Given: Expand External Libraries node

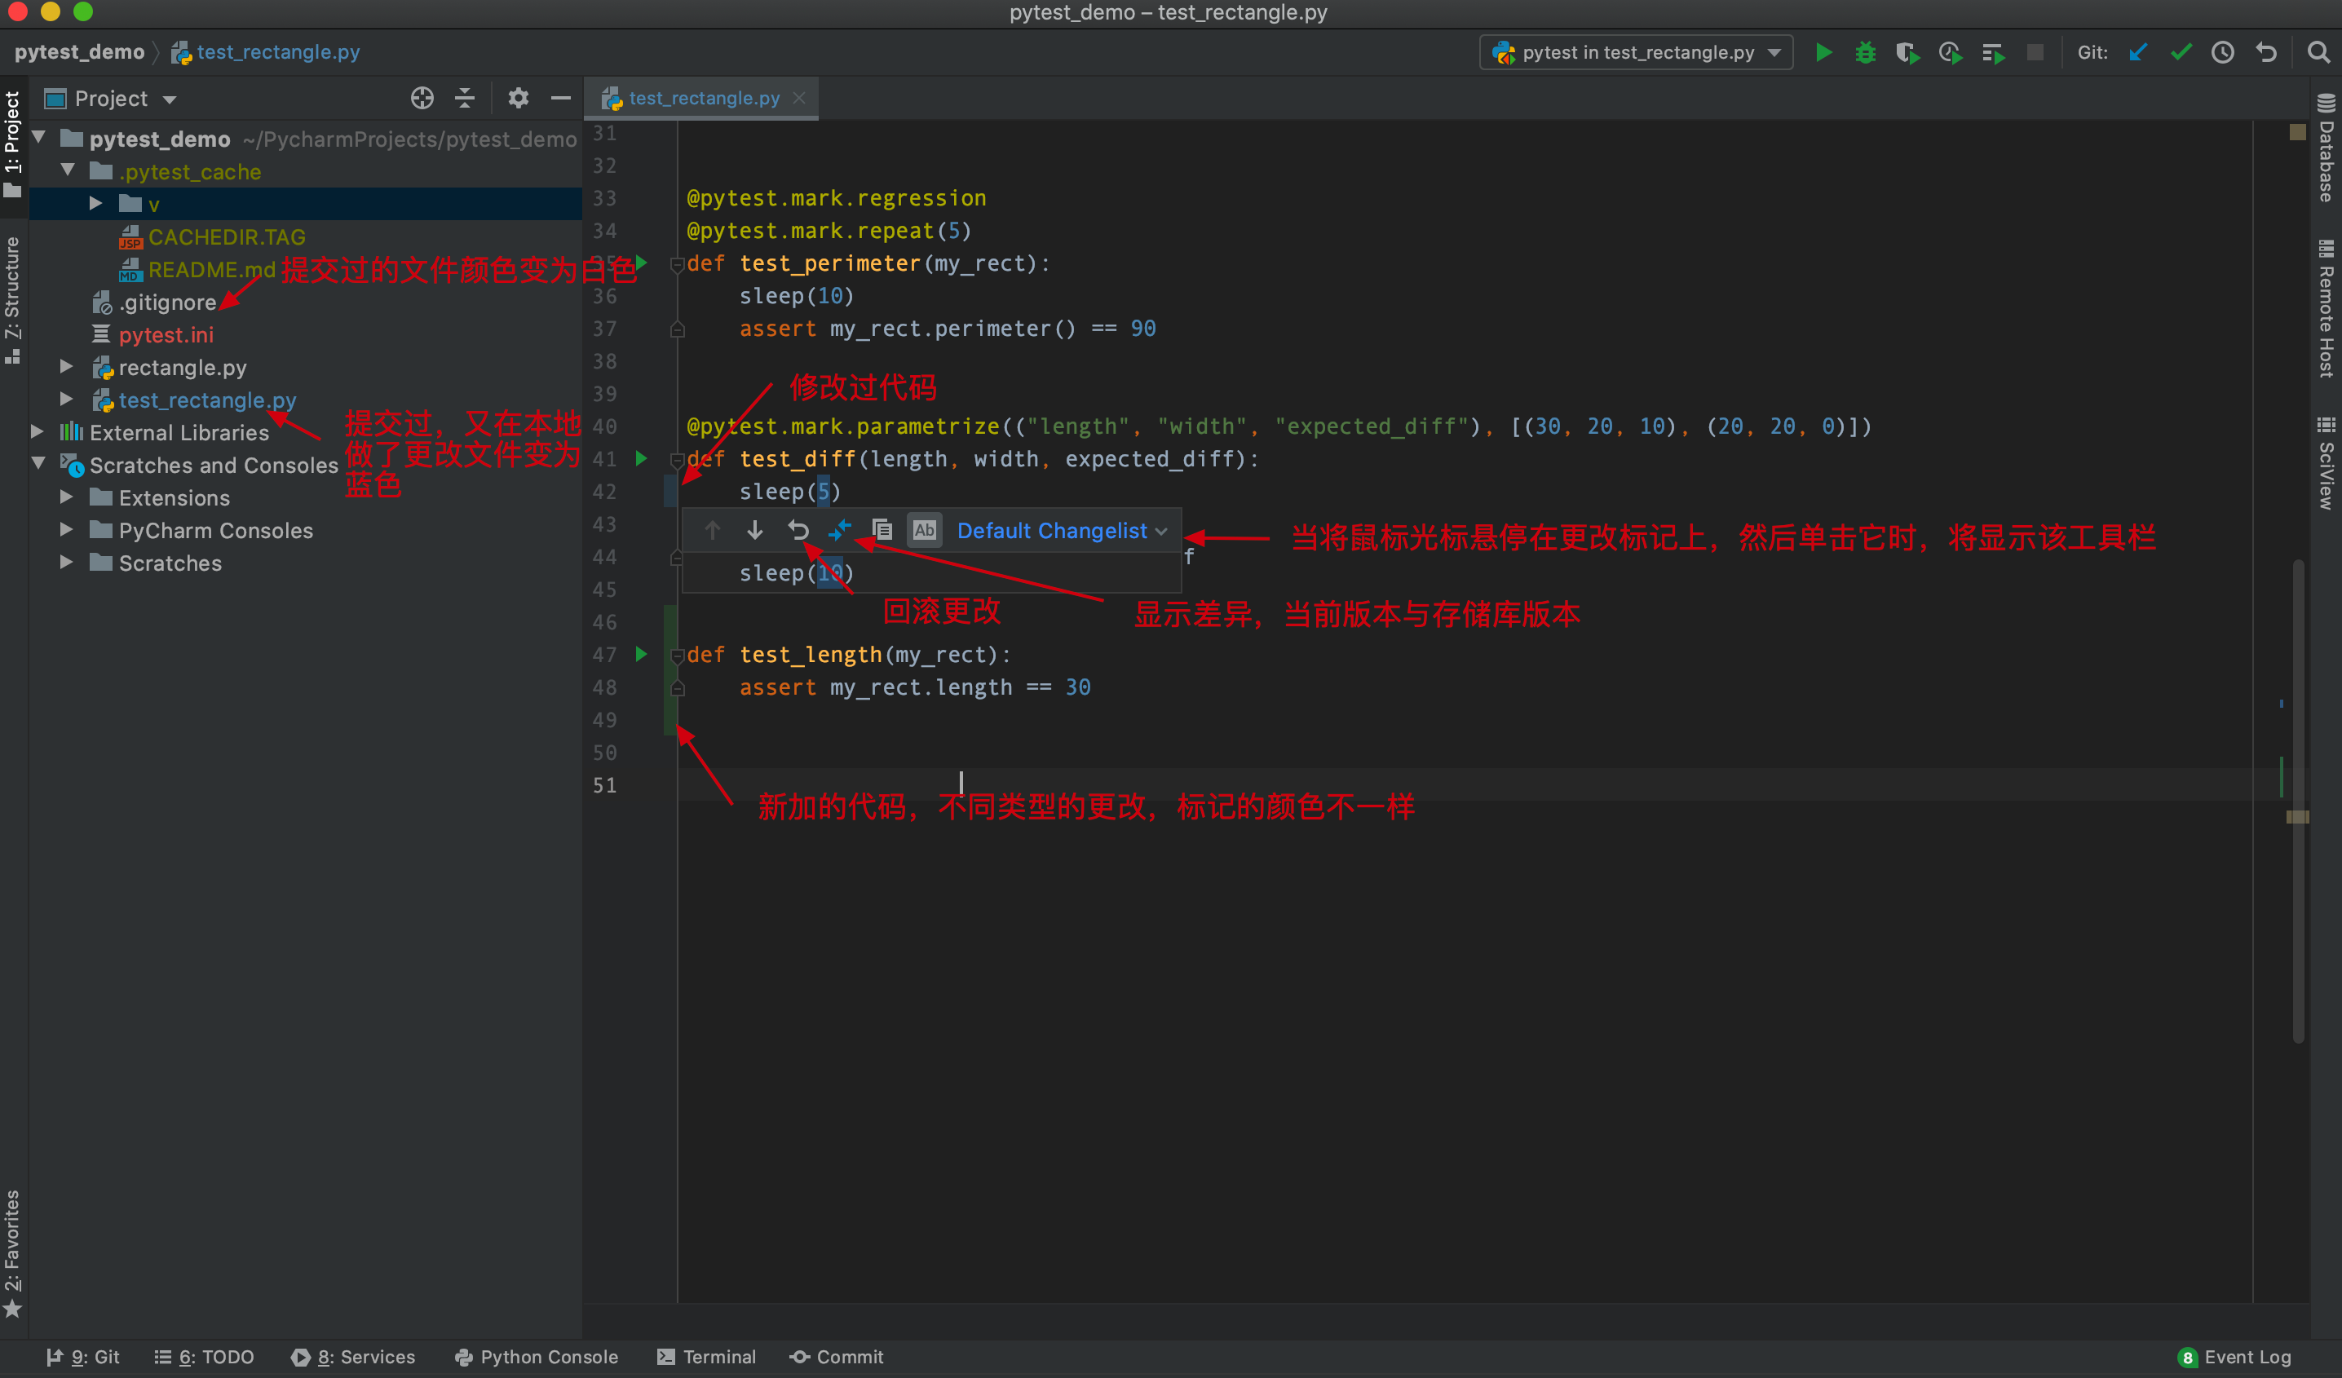Looking at the screenshot, I should click(x=38, y=432).
